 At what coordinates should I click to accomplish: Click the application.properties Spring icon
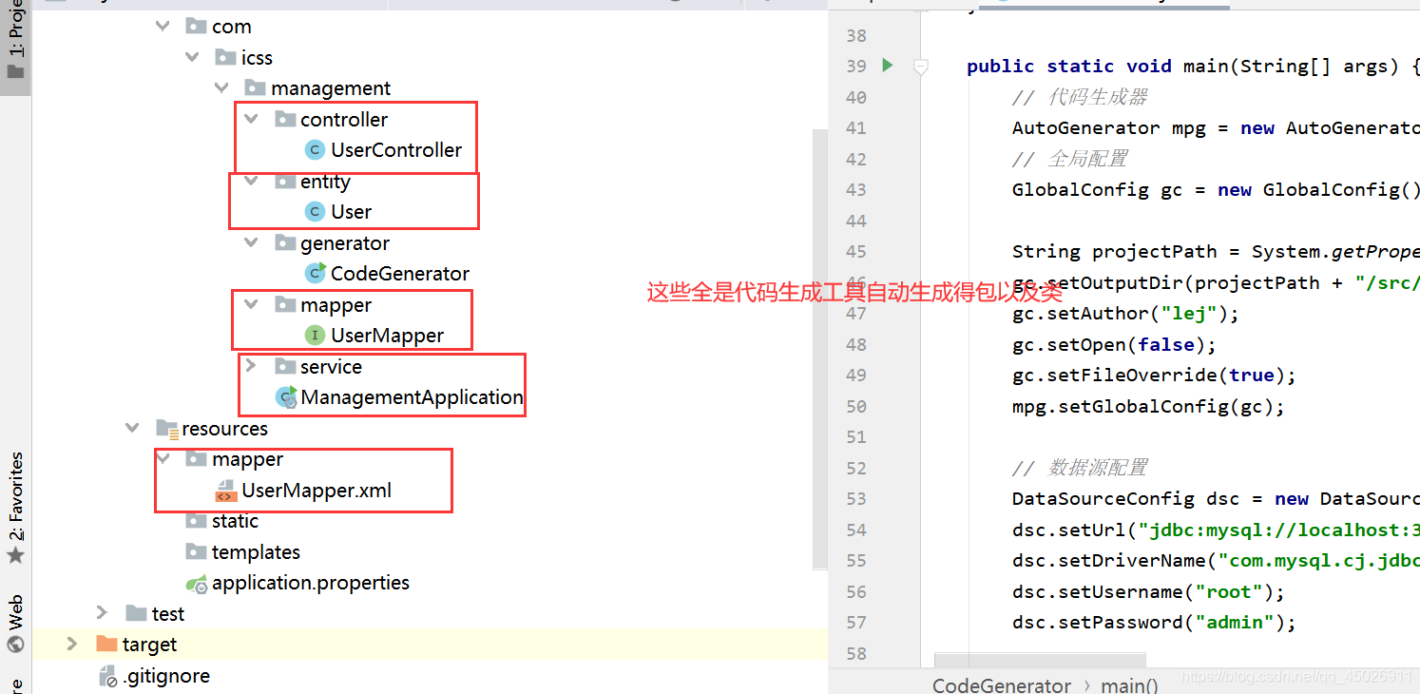click(x=196, y=583)
